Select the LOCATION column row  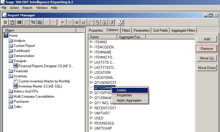[x=103, y=73]
